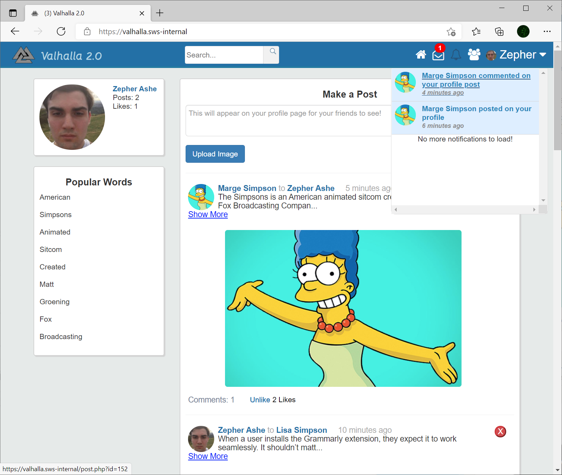Click the popular word 'Broadcasting'
Image resolution: width=562 pixels, height=475 pixels.
[x=61, y=337]
